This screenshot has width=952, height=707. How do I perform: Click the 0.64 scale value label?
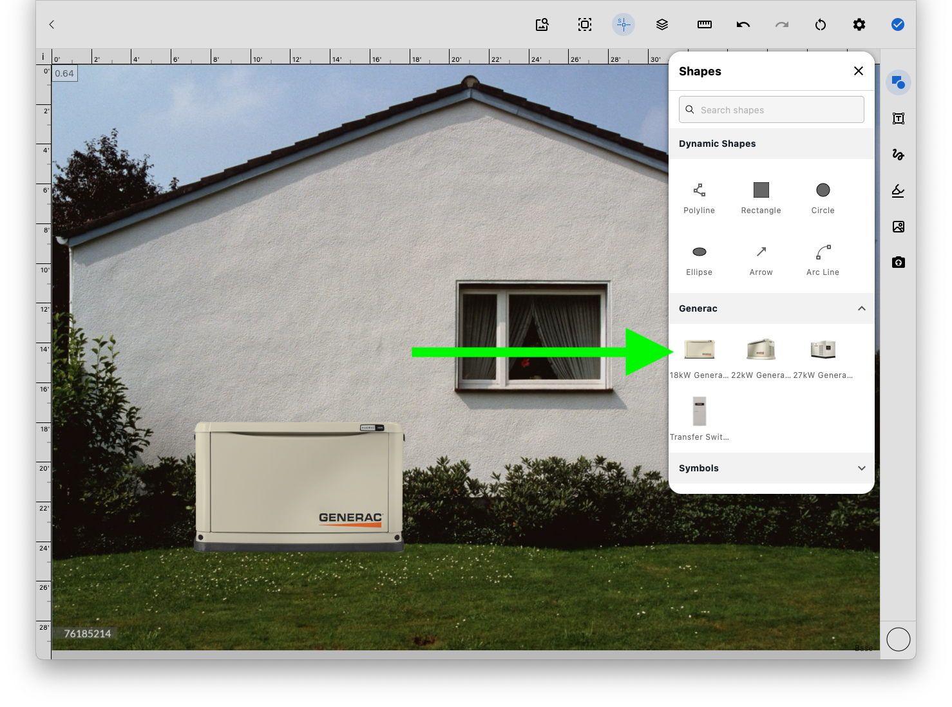[64, 73]
